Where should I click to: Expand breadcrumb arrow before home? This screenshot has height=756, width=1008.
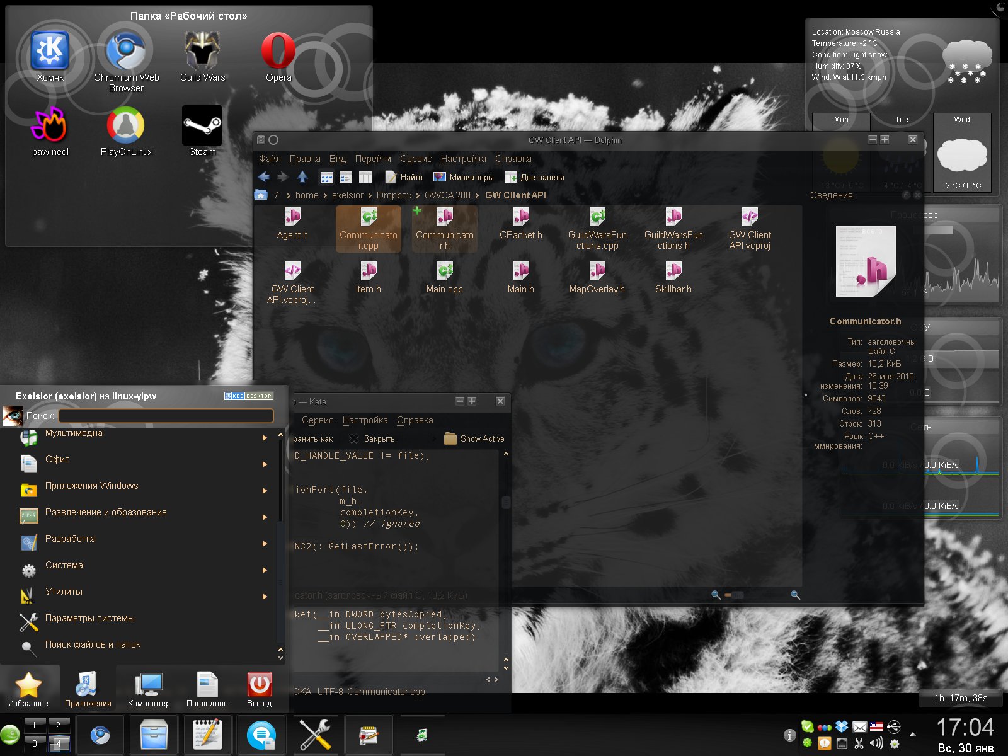(289, 195)
